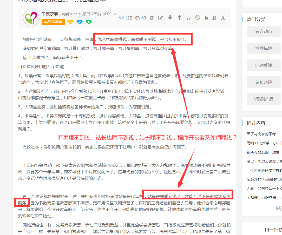Click the comment bubble count icon
282x235 pixels.
coord(138,18)
